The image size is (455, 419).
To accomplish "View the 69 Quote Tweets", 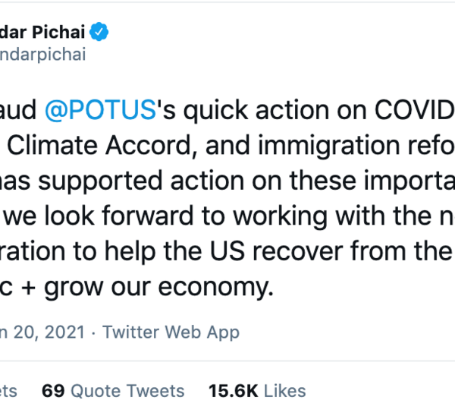I will (x=113, y=391).
